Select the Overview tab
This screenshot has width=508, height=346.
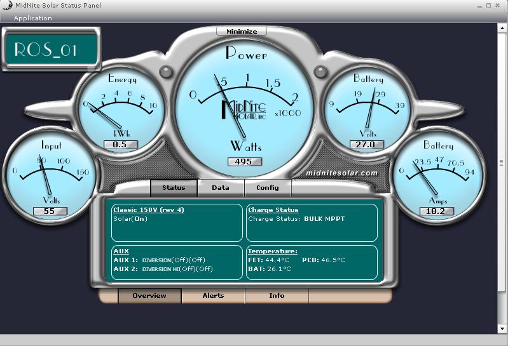click(x=149, y=296)
